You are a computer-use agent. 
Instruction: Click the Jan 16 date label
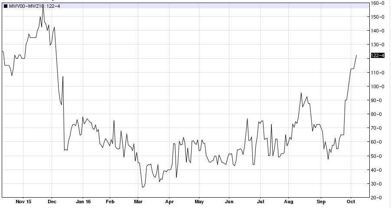[x=83, y=202]
